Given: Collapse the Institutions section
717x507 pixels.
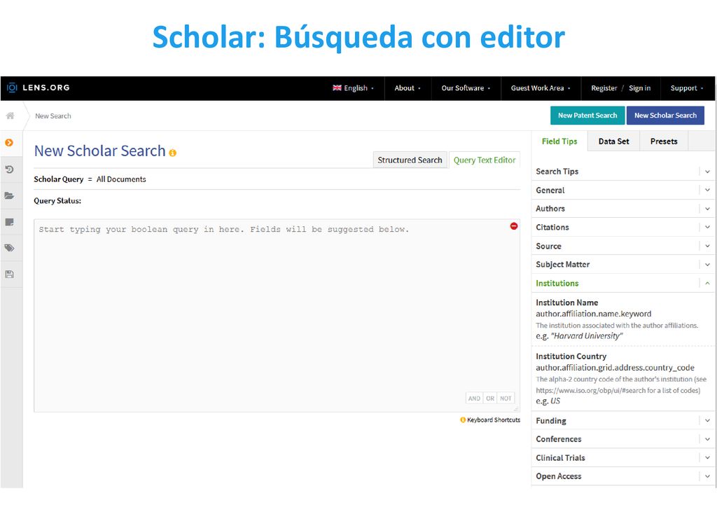Looking at the screenshot, I should click(x=622, y=284).
